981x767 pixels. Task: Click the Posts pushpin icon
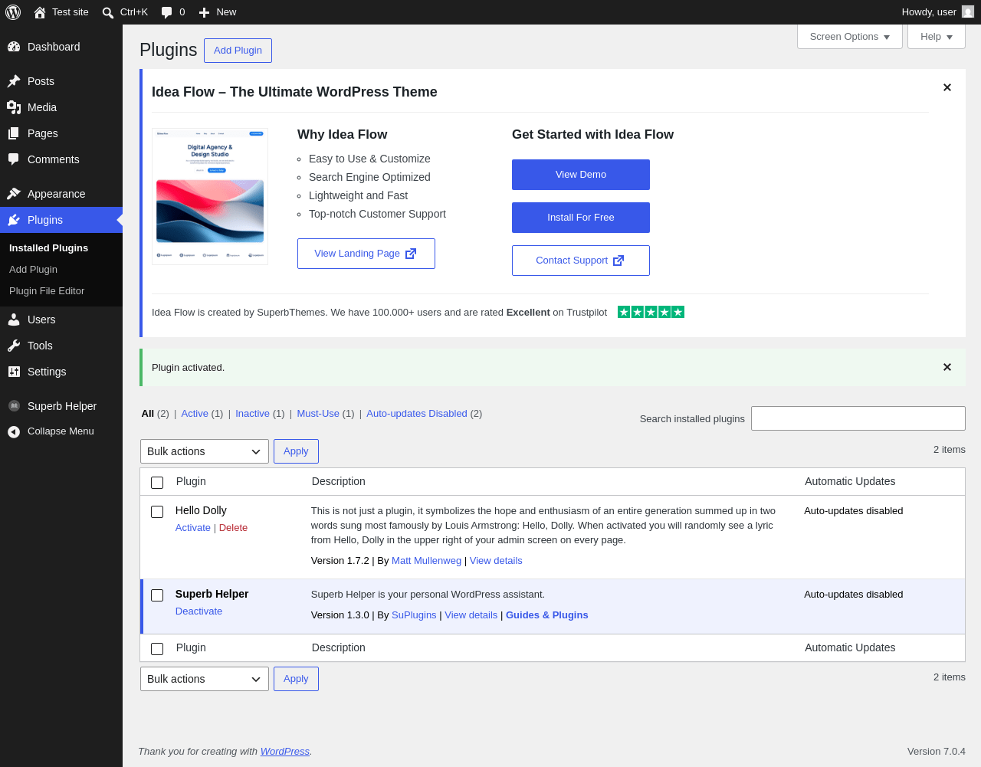14,81
